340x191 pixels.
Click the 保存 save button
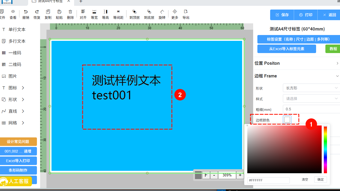(x=282, y=15)
